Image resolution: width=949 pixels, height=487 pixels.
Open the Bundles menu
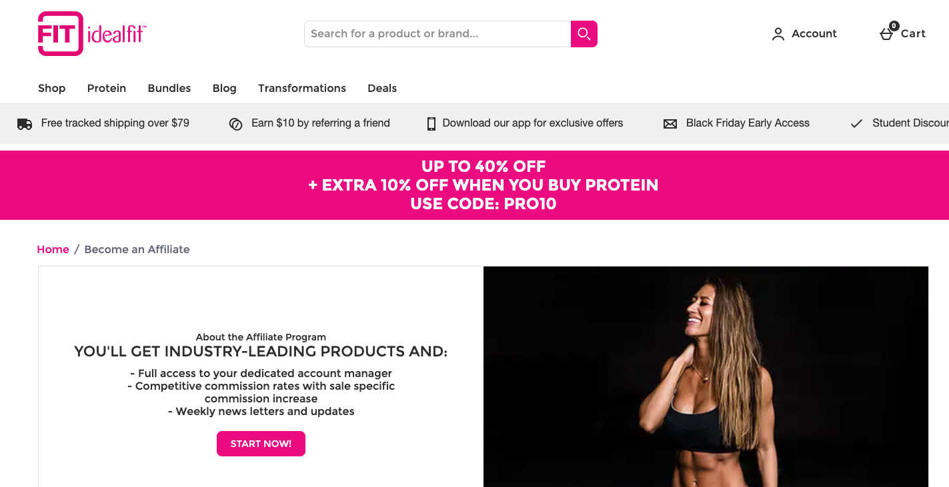169,88
